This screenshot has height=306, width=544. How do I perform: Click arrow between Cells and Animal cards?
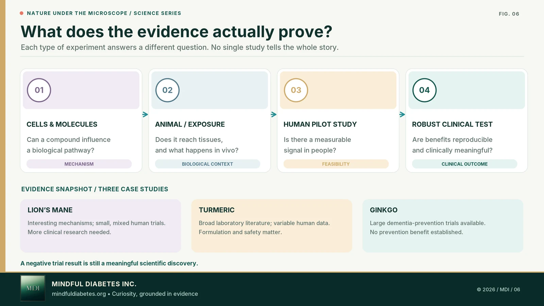[145, 115]
